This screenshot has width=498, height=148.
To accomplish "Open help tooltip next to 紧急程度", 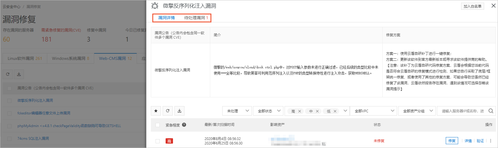I will pyautogui.click(x=184, y=125).
